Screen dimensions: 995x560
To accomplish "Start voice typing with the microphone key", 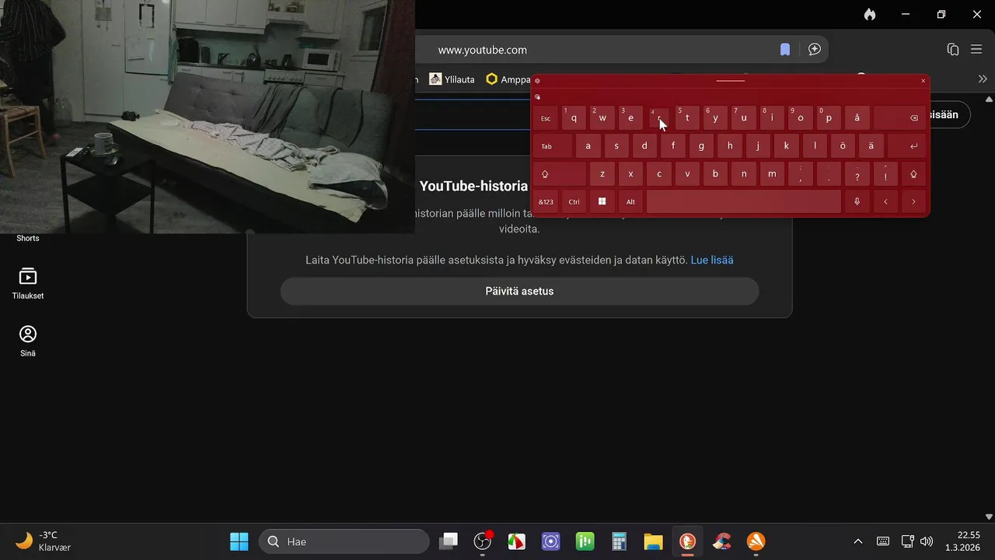I will click(x=857, y=201).
